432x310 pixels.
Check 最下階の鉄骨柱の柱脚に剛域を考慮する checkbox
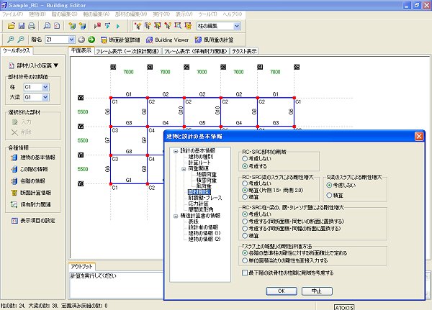point(245,273)
